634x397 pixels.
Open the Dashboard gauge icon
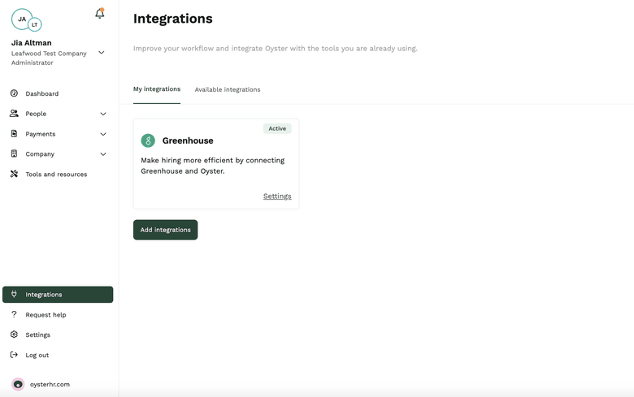14,93
